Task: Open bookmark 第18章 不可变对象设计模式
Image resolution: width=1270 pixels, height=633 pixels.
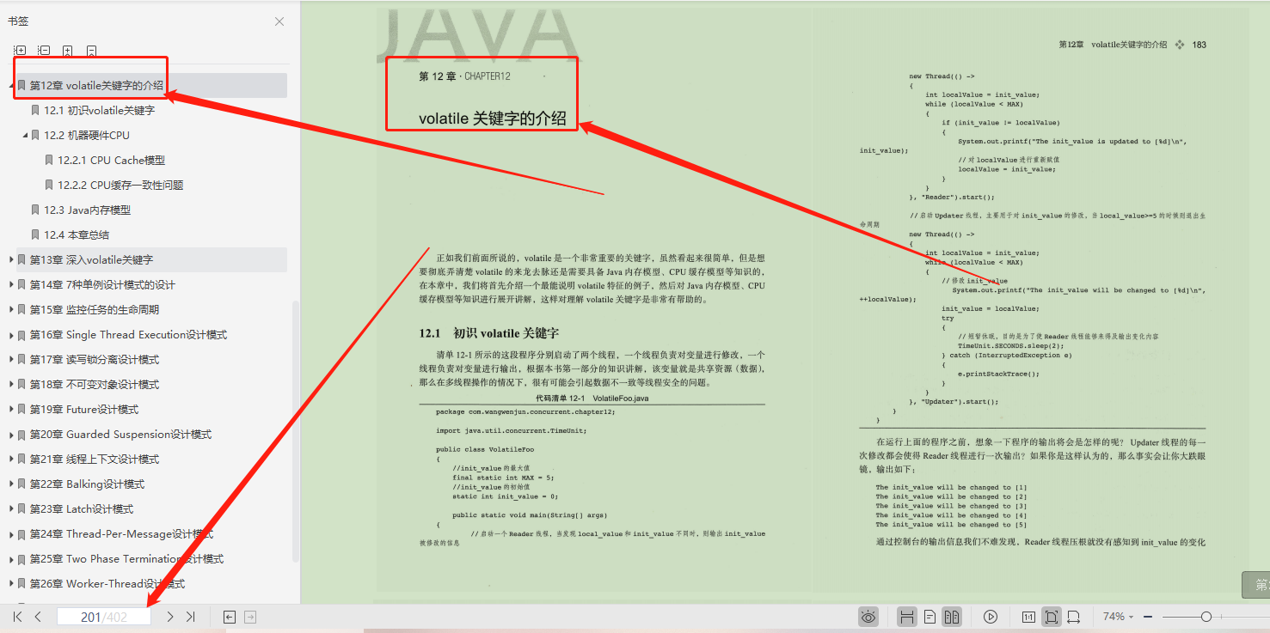Action: click(95, 384)
